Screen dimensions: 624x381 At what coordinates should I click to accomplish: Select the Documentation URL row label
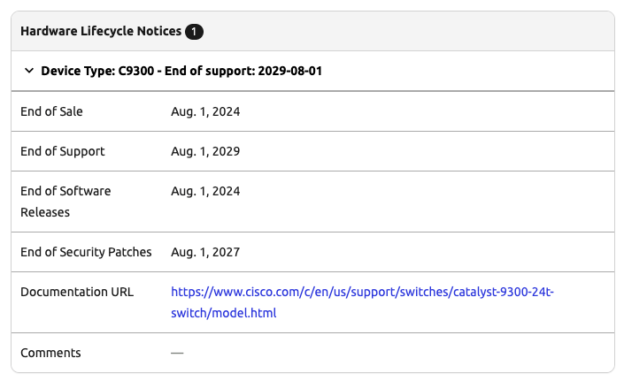77,292
